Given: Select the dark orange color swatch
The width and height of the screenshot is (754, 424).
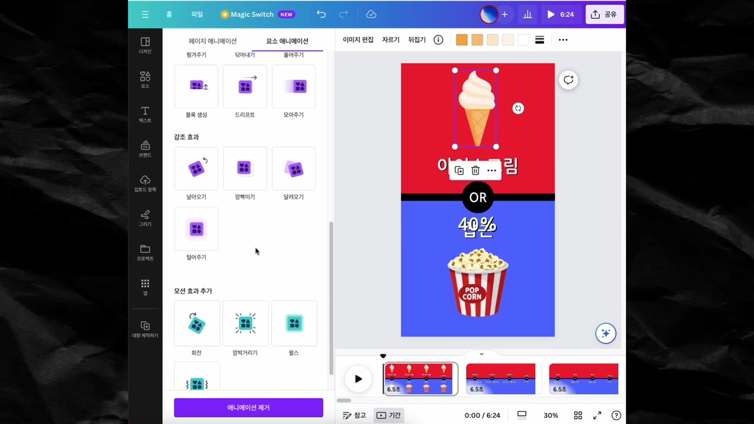Looking at the screenshot, I should pos(462,40).
